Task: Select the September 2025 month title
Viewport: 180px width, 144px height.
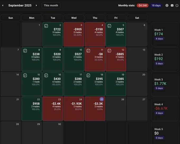Action: pyautogui.click(x=20, y=5)
